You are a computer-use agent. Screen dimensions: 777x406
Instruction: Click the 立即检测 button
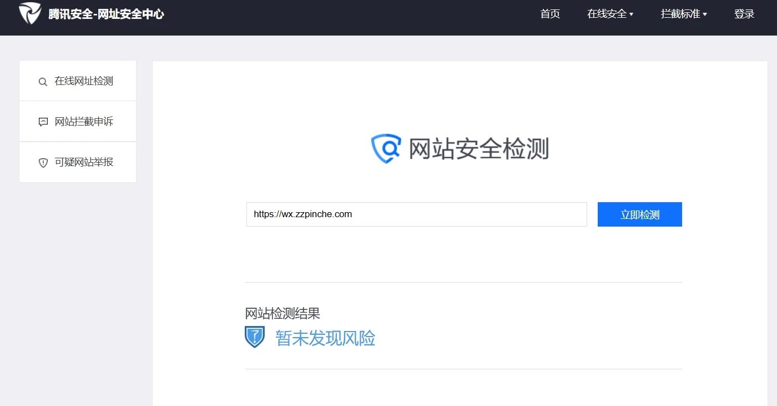(639, 214)
